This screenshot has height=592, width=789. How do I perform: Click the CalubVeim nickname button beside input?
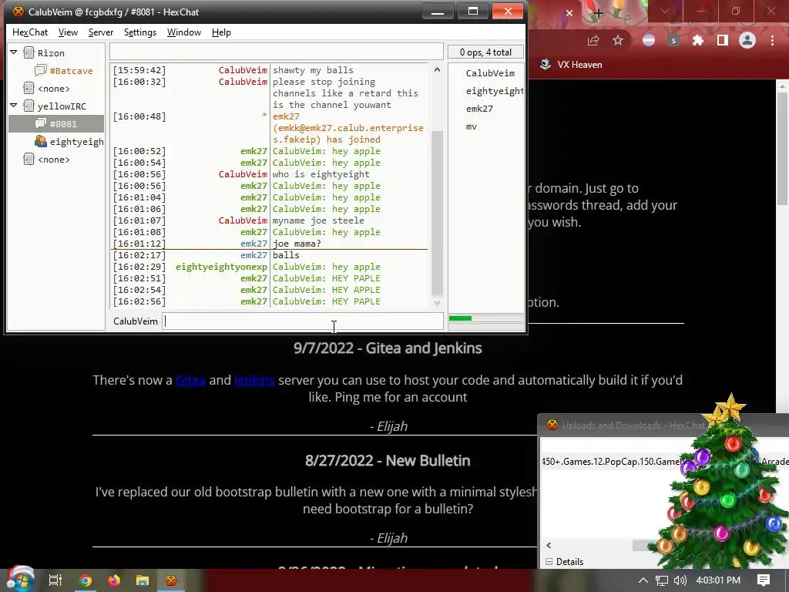click(x=136, y=321)
